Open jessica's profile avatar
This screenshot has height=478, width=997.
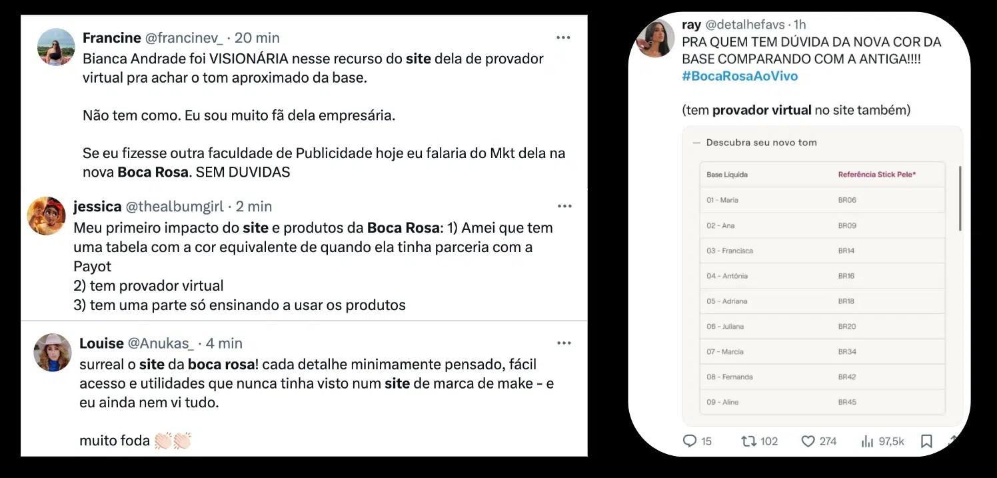pos(46,216)
